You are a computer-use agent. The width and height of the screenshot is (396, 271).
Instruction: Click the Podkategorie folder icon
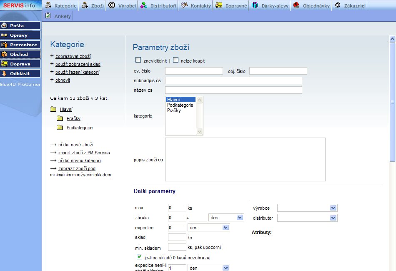(60, 128)
